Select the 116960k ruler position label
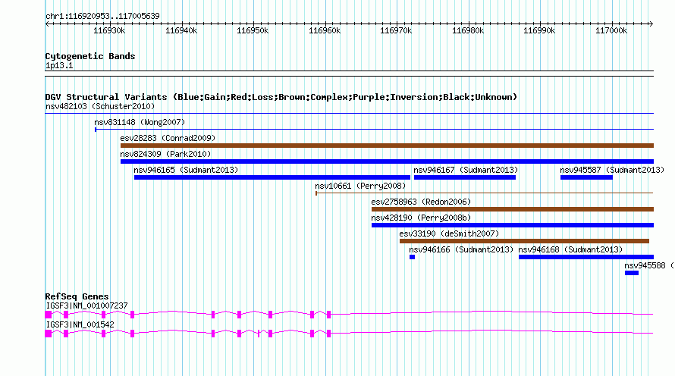Viewport: 675px width, 376px height. pyautogui.click(x=325, y=30)
